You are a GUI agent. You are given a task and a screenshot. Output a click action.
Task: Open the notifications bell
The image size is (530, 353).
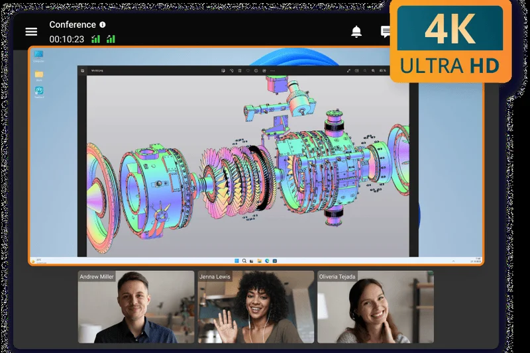coord(356,32)
